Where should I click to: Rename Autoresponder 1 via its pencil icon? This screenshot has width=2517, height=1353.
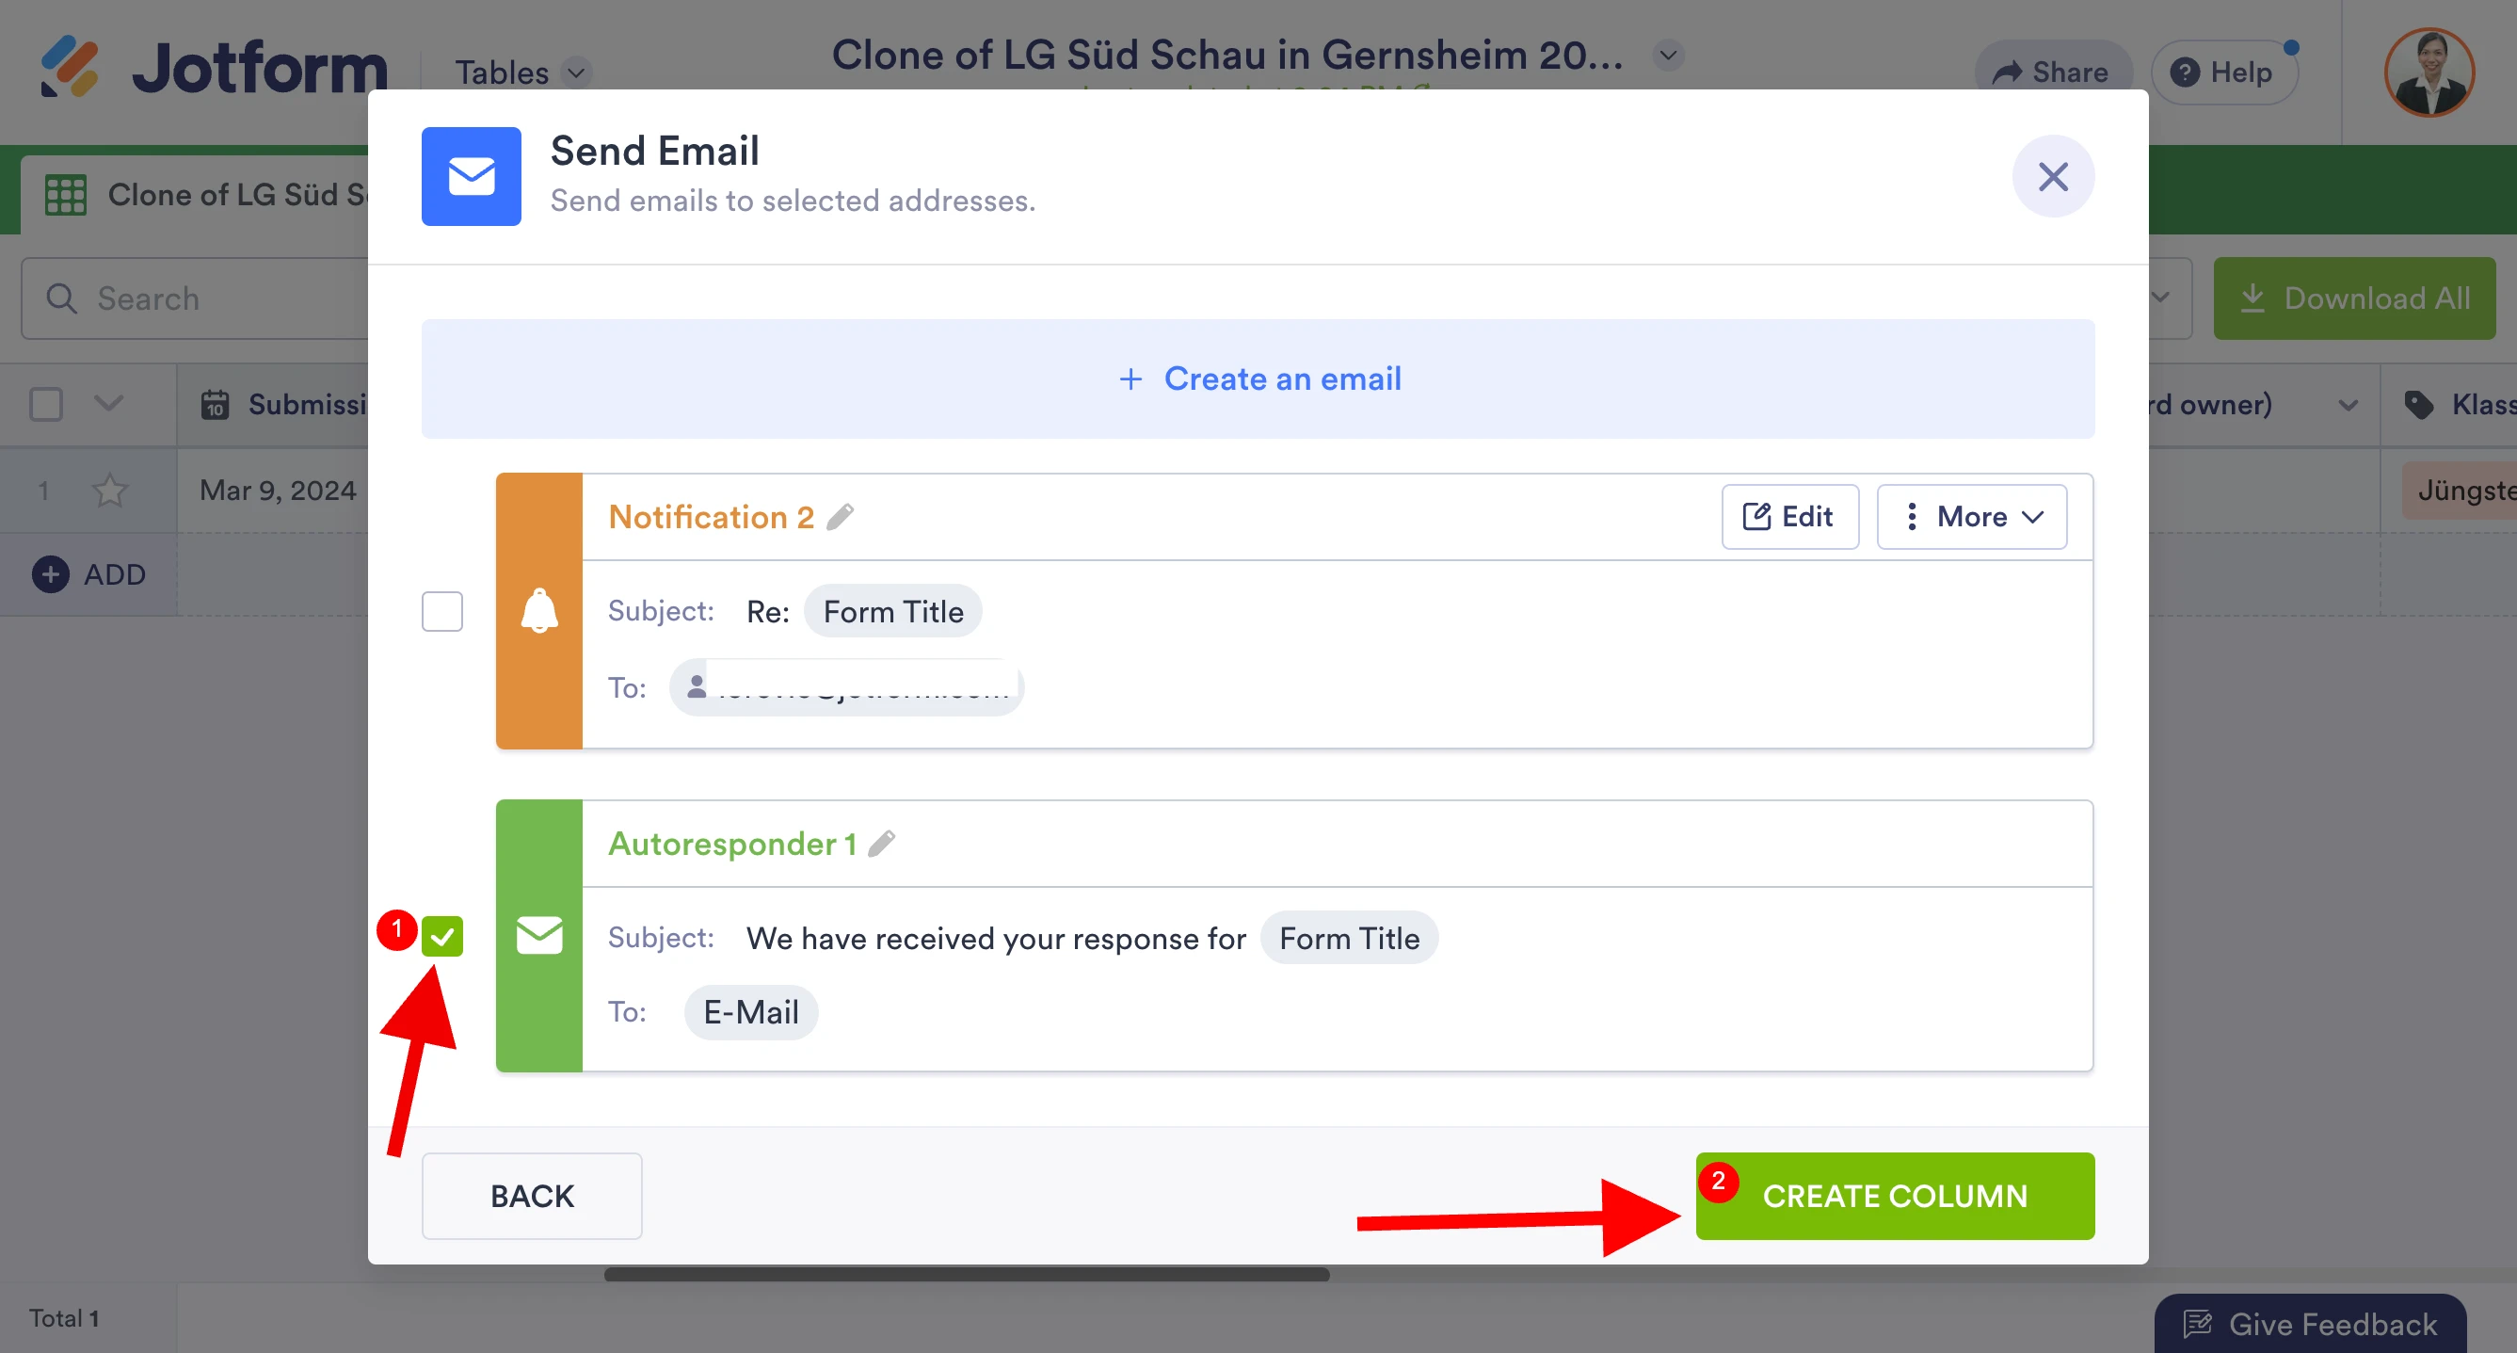[x=884, y=842]
